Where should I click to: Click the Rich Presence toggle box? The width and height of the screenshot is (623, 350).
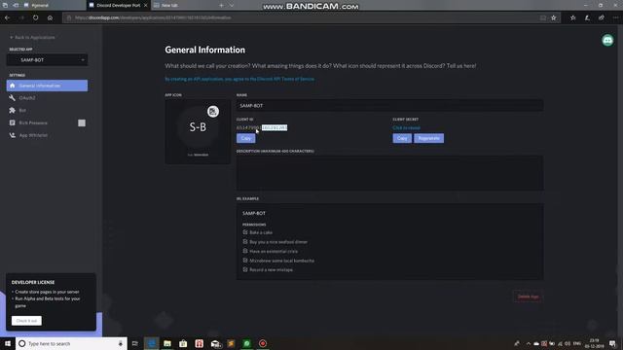pyautogui.click(x=82, y=123)
